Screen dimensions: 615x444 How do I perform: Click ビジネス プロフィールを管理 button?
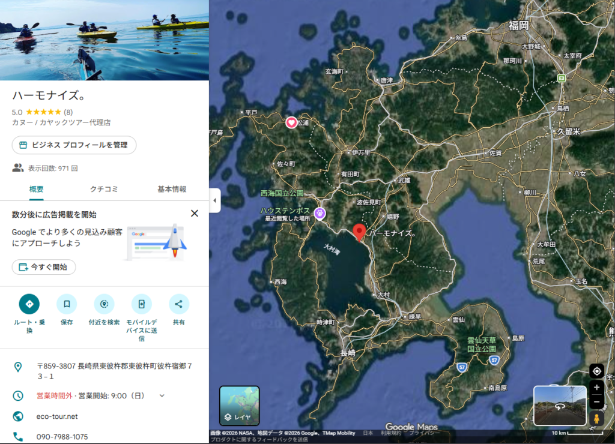click(x=74, y=145)
